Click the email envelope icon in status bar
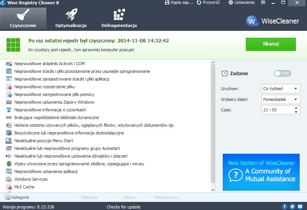Viewport: 307px width, 210px height. (300, 207)
